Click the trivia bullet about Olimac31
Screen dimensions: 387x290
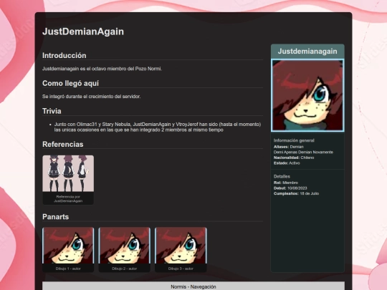158,127
